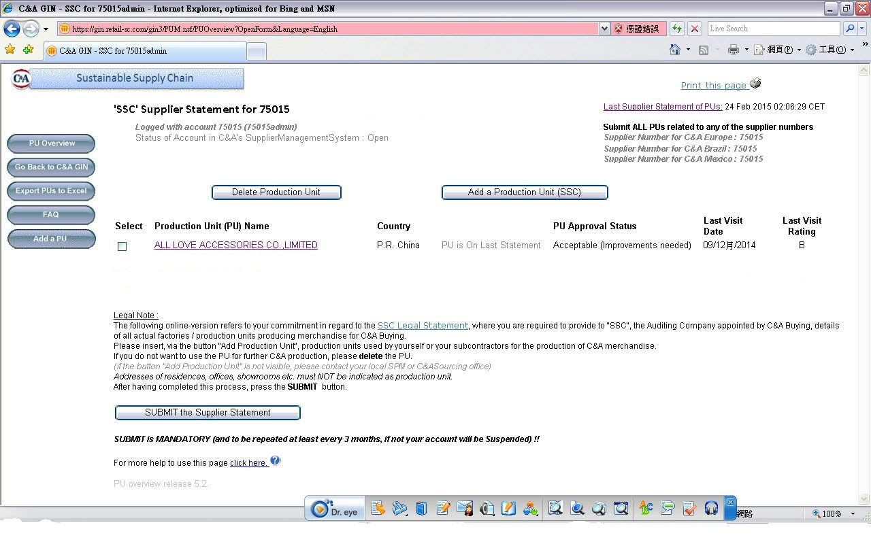The height and width of the screenshot is (544, 871).
Task: Click SUBMIT the Supplier Statement button
Action: (208, 413)
